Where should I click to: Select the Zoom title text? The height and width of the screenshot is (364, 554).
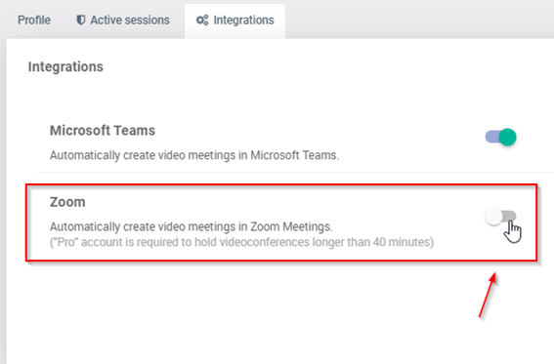[67, 202]
